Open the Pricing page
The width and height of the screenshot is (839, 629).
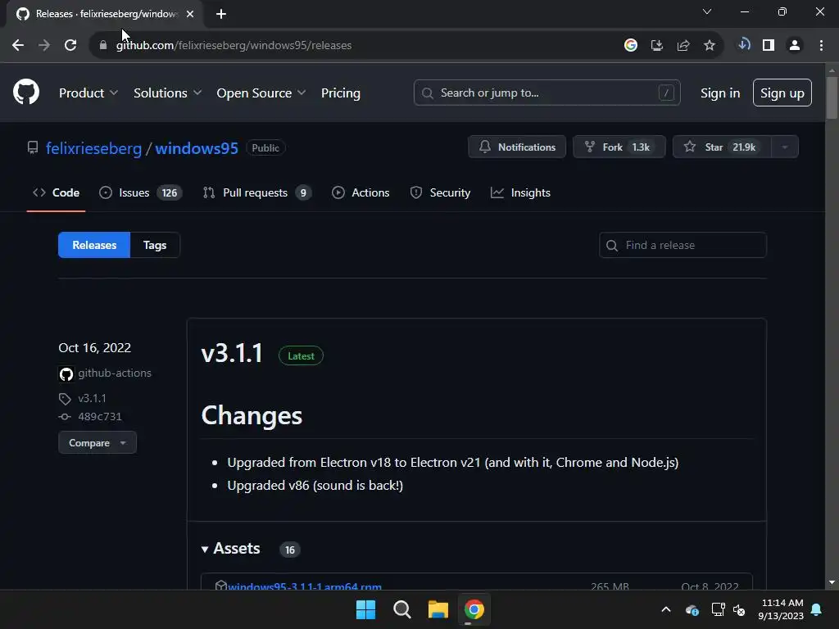pos(341,93)
